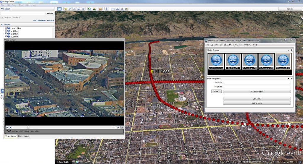Image resolution: width=303 pixels, height=164 pixels.
Task: Open the Options menu in LineVision window
Action: pyautogui.click(x=214, y=45)
